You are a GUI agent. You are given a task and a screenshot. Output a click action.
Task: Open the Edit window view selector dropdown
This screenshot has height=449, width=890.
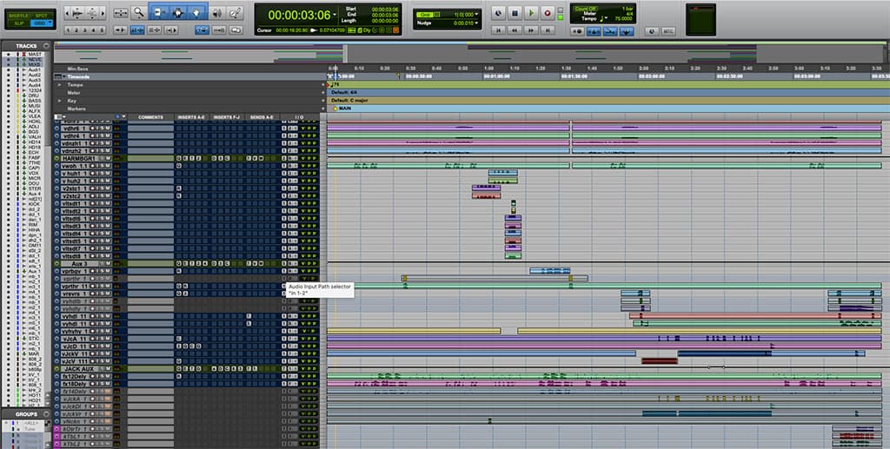[60, 117]
